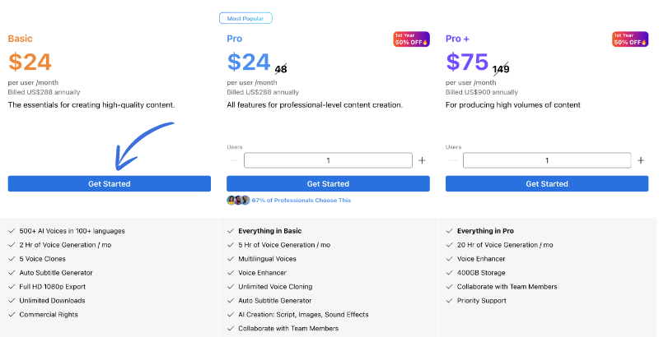Click the Most Popular badge
Image resolution: width=659 pixels, height=337 pixels.
[x=245, y=17]
